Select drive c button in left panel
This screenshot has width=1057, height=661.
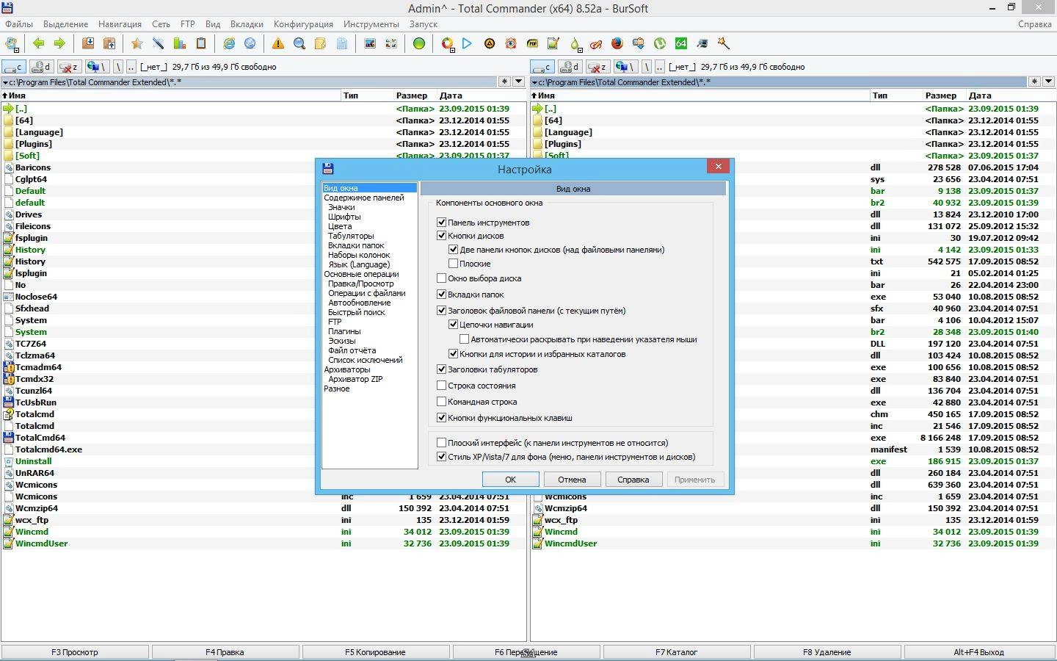[14, 67]
